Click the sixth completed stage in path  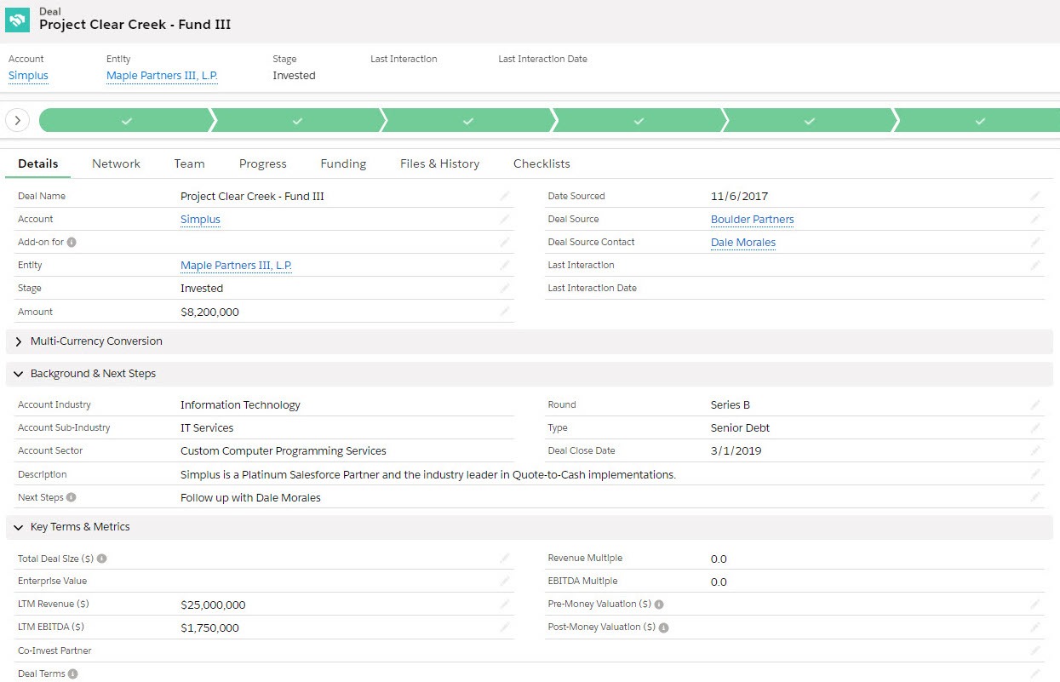(979, 121)
